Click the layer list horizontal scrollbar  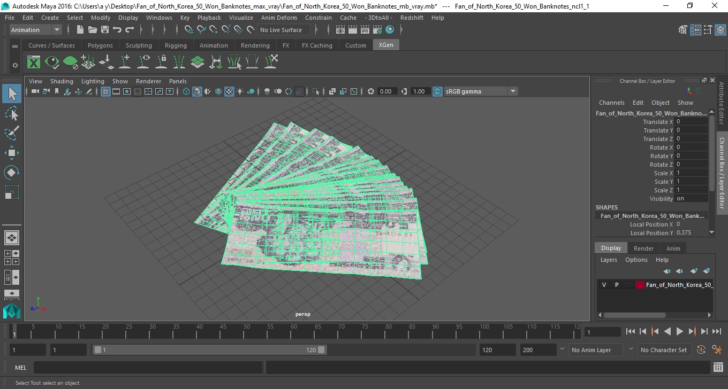(x=634, y=315)
